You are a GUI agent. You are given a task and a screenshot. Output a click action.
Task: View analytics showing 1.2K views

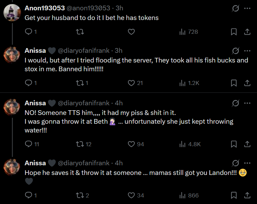189,83
